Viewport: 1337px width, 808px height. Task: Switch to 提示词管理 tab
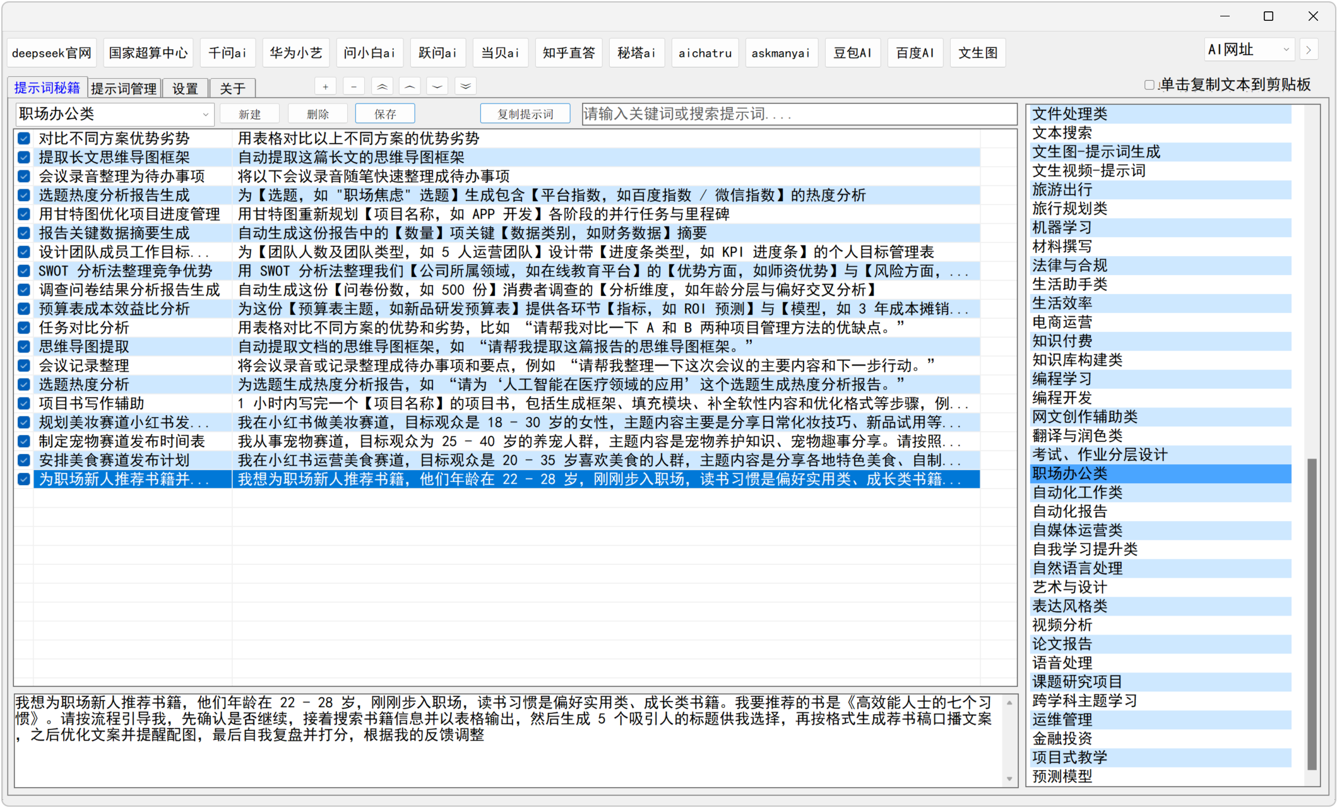[124, 88]
